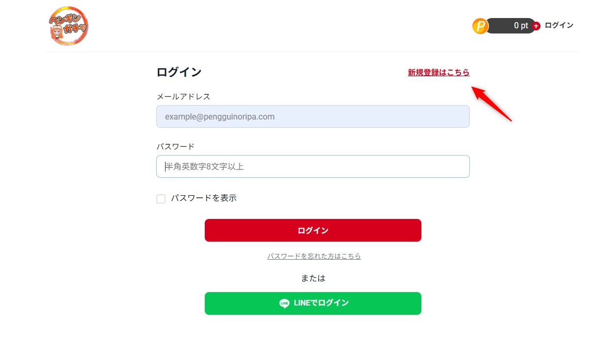
Task: Click the ログイン page heading
Action: 178,72
